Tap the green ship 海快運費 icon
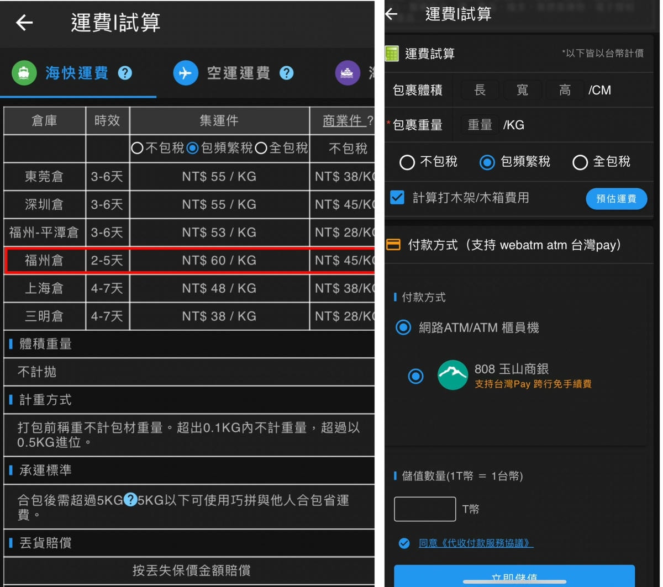Viewport: 663px width, 587px height. click(24, 73)
